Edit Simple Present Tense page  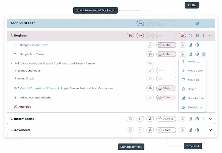(x=190, y=45)
